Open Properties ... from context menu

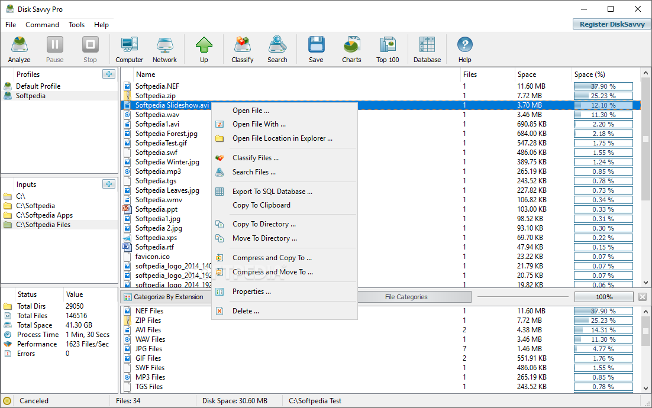coord(285,292)
